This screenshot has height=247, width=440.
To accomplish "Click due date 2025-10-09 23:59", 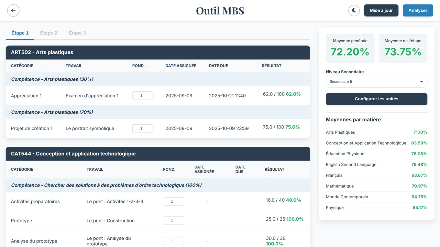I will [229, 128].
